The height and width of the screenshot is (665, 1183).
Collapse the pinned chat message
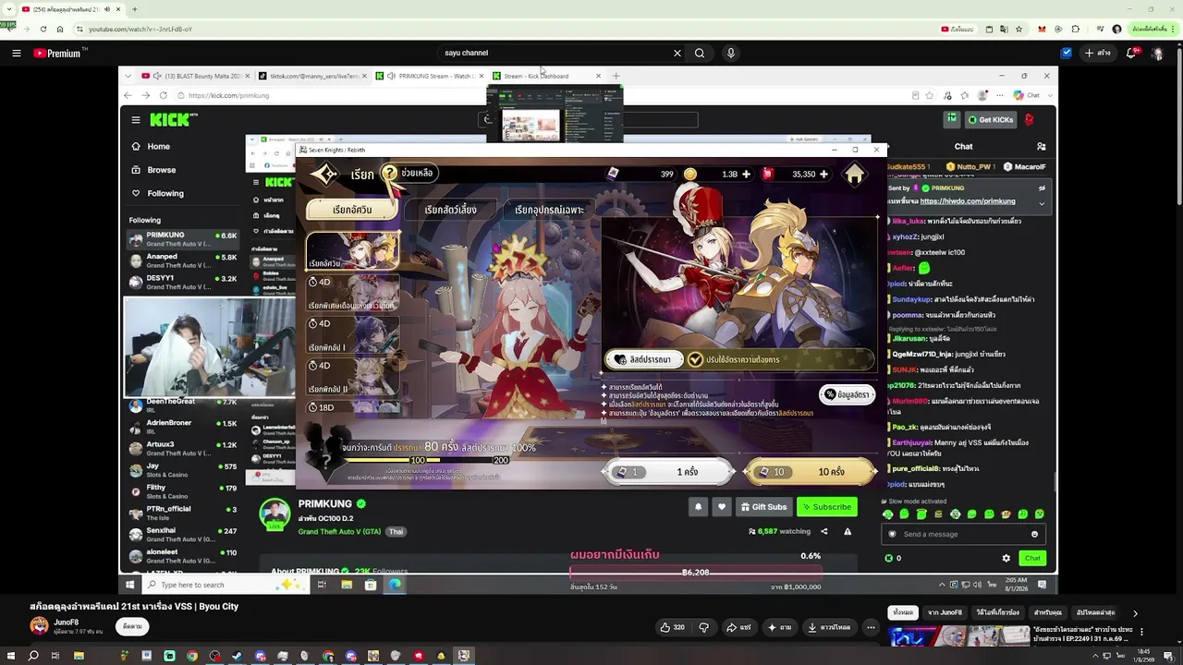click(1042, 203)
